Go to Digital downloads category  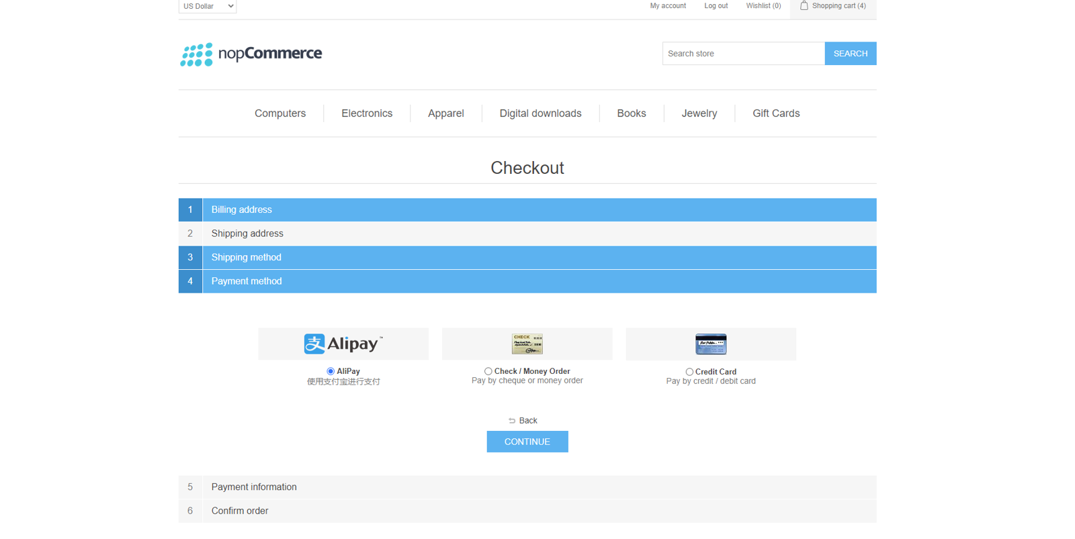pos(541,113)
